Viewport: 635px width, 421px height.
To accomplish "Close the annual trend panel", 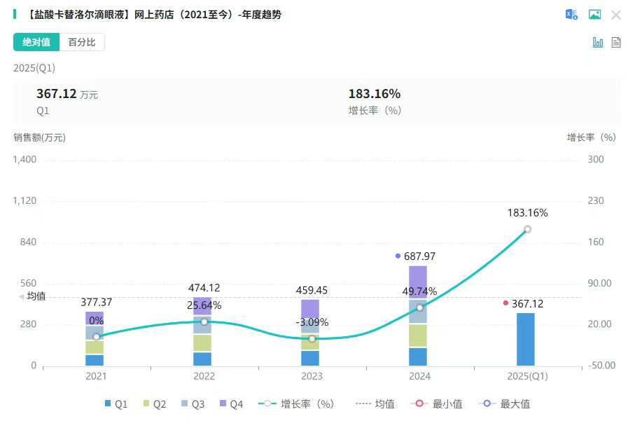I will tap(616, 15).
